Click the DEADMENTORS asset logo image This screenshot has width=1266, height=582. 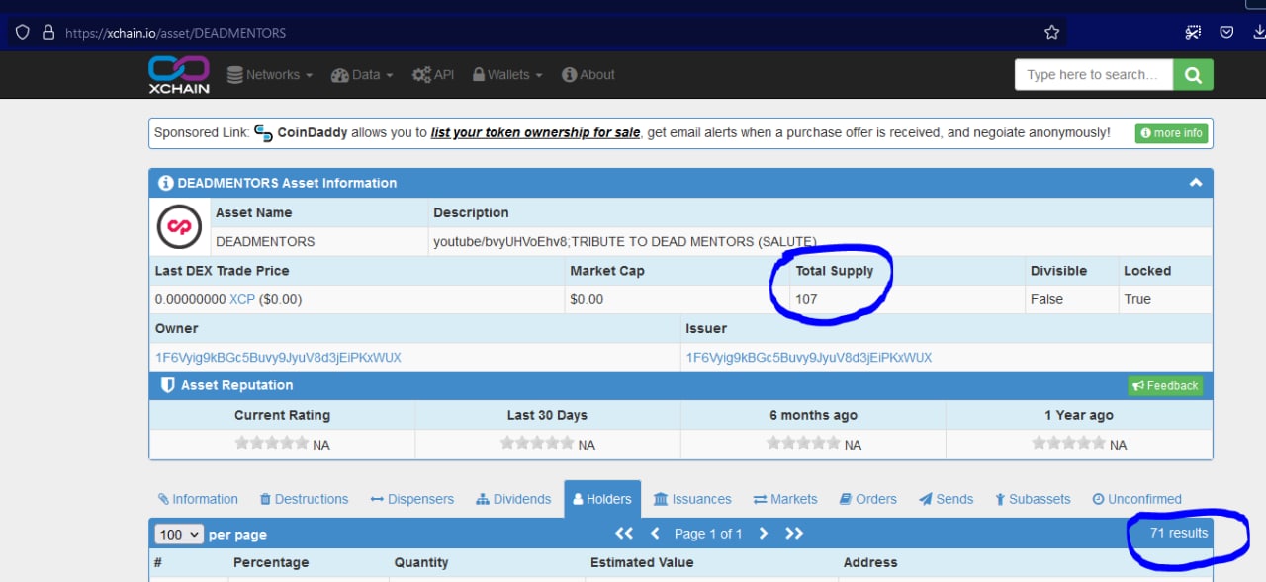179,227
